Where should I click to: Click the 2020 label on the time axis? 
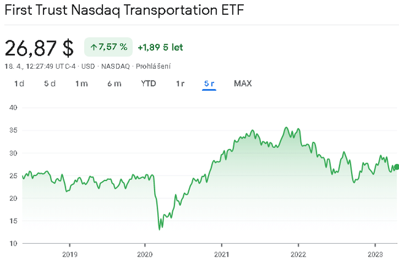pyautogui.click(x=144, y=253)
